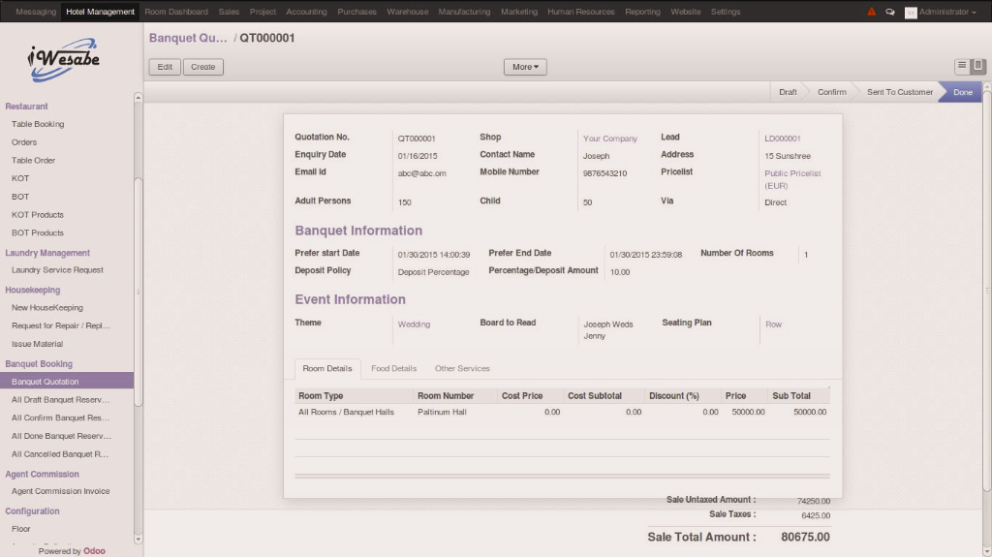Viewport: 992px width, 557px height.
Task: Open Laundry Service Request in sidebar
Action: (57, 270)
